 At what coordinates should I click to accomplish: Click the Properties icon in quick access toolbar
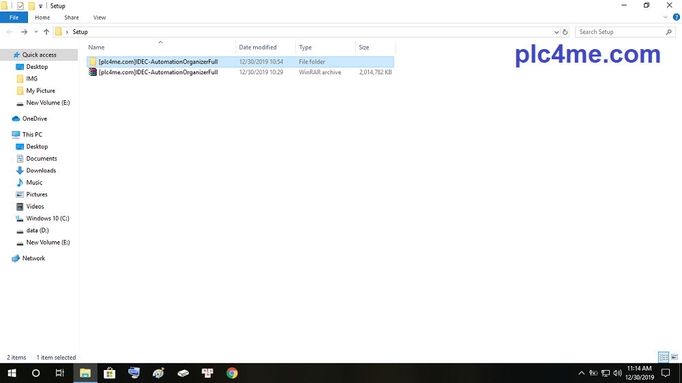20,6
